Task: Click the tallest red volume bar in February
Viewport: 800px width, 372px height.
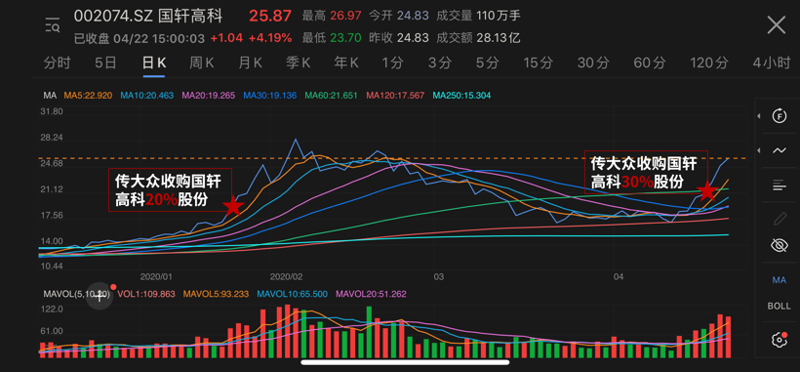Action: pos(287,331)
